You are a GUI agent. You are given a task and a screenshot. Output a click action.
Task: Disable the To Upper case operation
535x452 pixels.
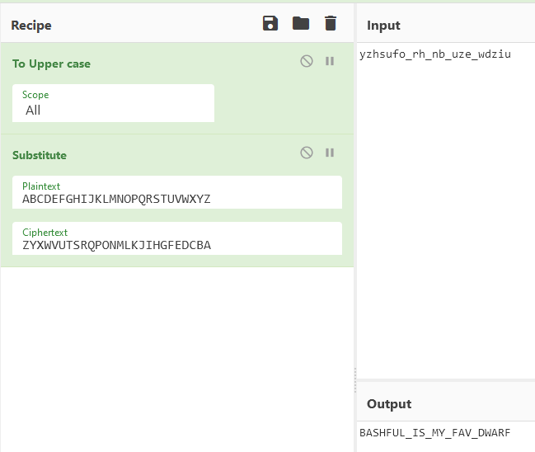(x=307, y=61)
